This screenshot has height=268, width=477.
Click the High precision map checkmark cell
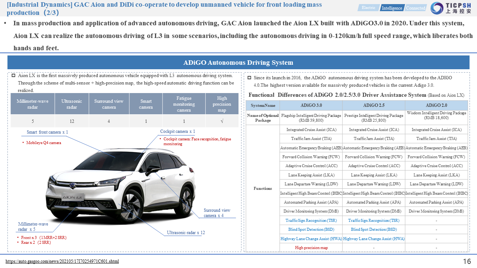click(222, 121)
